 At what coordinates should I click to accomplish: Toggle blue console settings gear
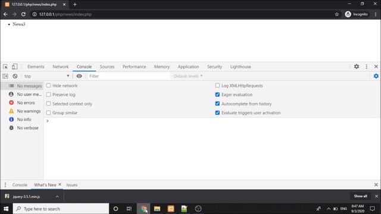click(x=376, y=76)
